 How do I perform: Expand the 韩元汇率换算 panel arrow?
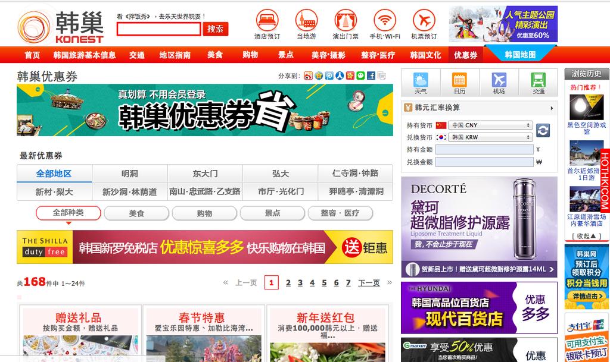552,108
